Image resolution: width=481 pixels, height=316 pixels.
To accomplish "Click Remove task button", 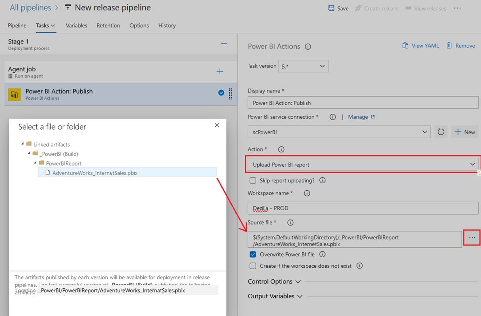I will 460,46.
